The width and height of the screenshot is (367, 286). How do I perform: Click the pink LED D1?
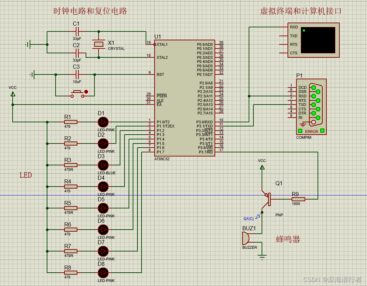(x=103, y=122)
